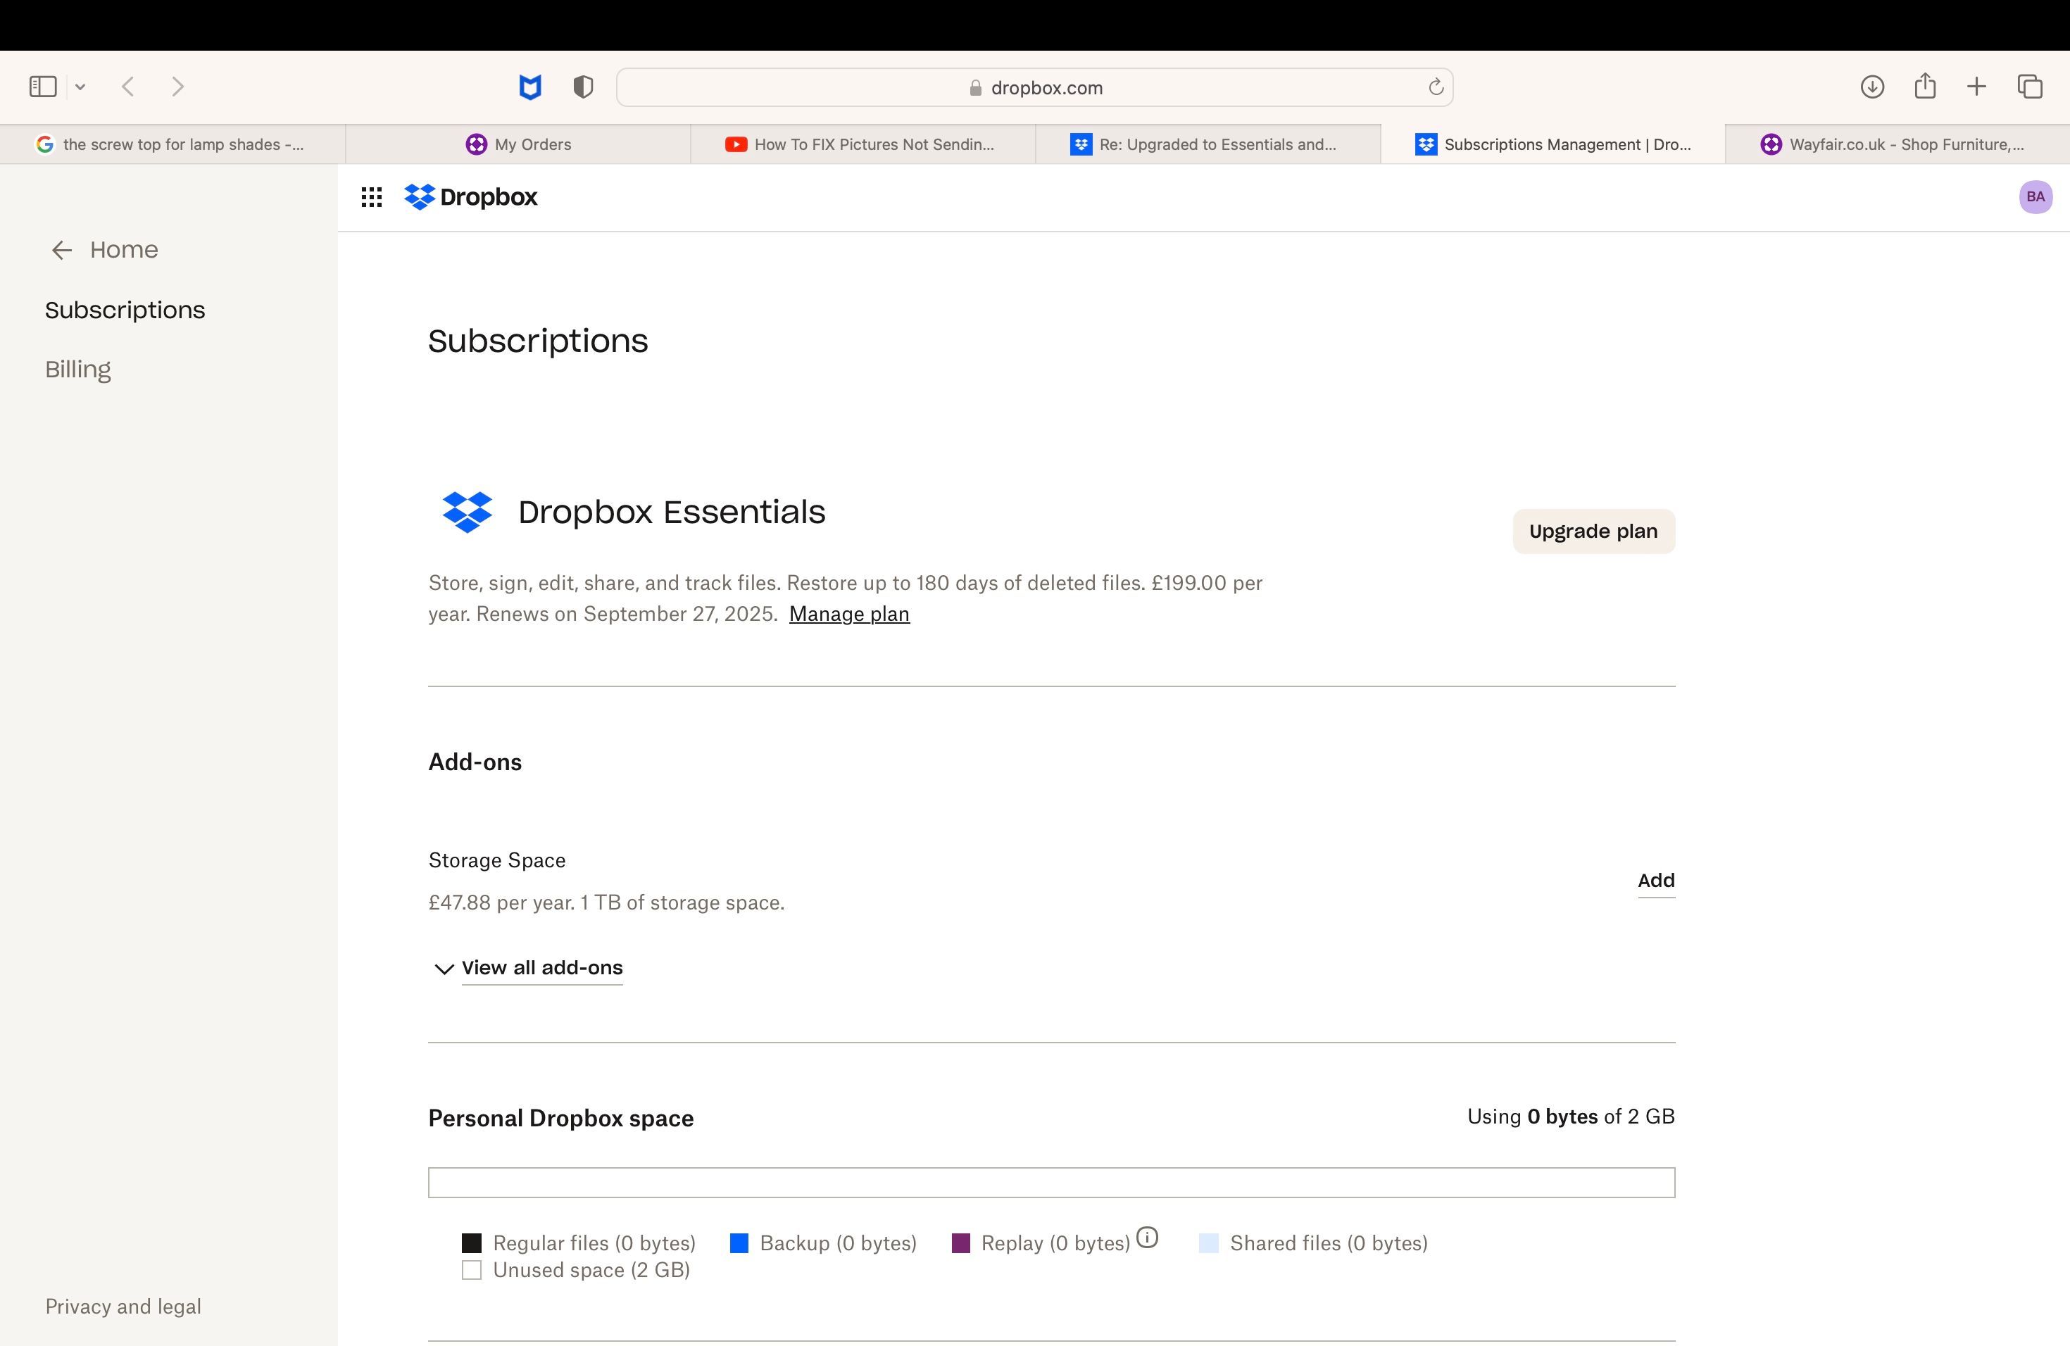Reload the page with refresh icon
Image resolution: width=2070 pixels, height=1346 pixels.
point(1435,87)
